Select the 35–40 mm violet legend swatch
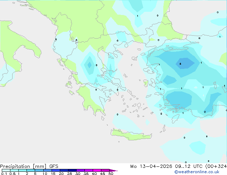Screen dimensions: 227x175 (88, 170)
